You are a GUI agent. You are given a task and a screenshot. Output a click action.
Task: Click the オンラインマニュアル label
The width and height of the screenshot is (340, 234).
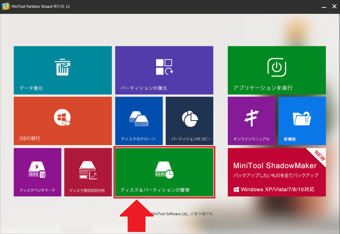251,139
